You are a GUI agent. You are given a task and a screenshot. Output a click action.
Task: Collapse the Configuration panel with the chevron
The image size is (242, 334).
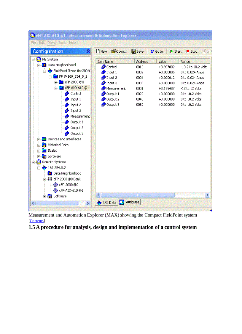87,51
